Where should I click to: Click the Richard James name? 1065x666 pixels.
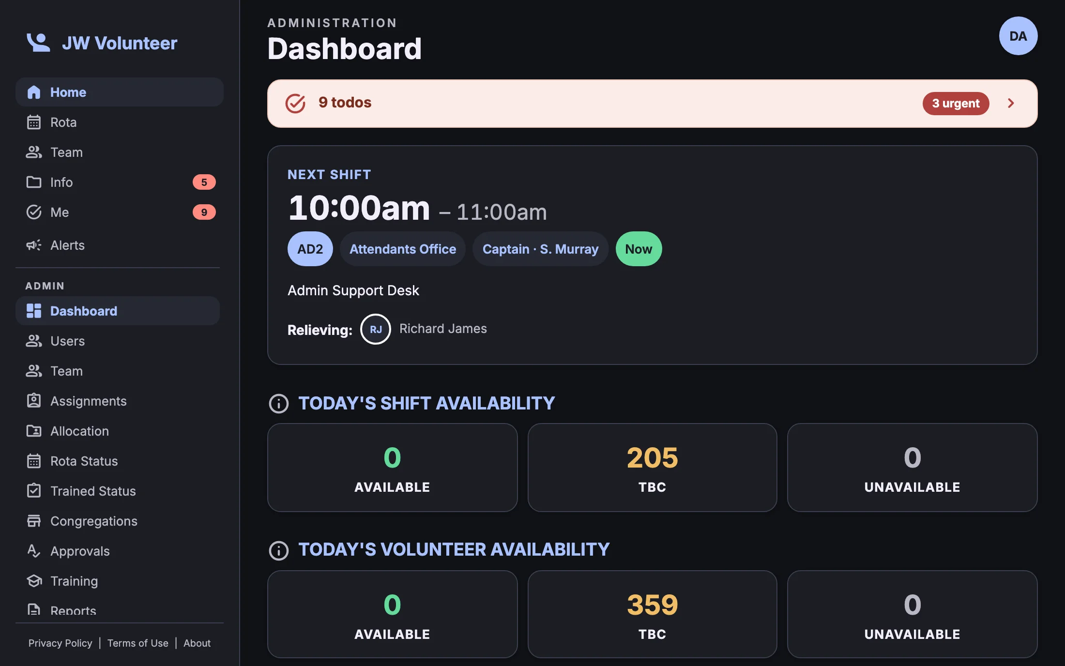(x=443, y=329)
